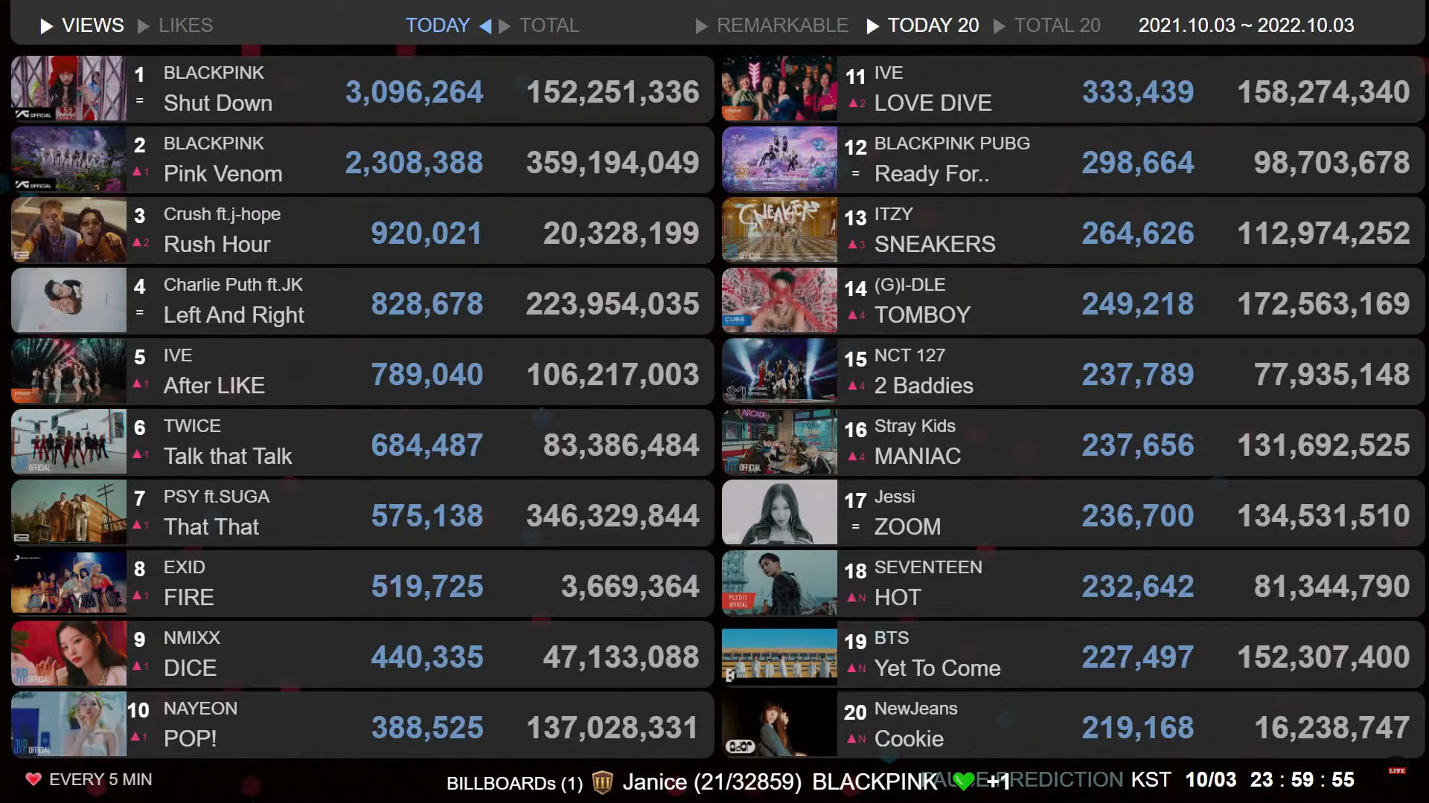Select the artist name EXID

pyautogui.click(x=184, y=567)
